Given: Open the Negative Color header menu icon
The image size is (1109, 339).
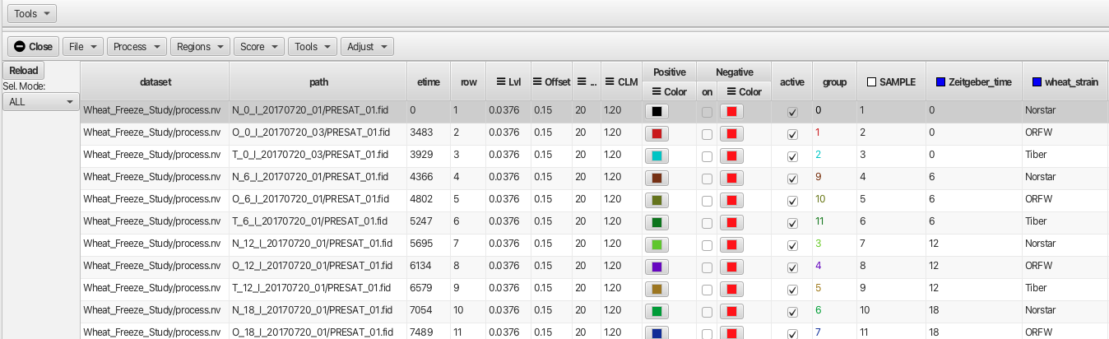Looking at the screenshot, I should [x=732, y=91].
